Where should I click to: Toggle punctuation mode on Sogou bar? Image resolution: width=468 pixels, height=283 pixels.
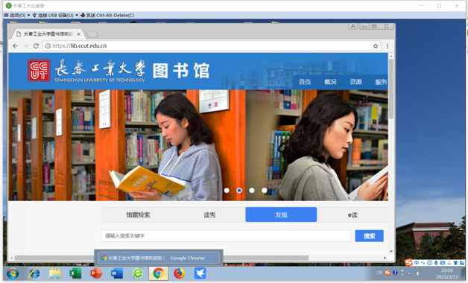423,263
